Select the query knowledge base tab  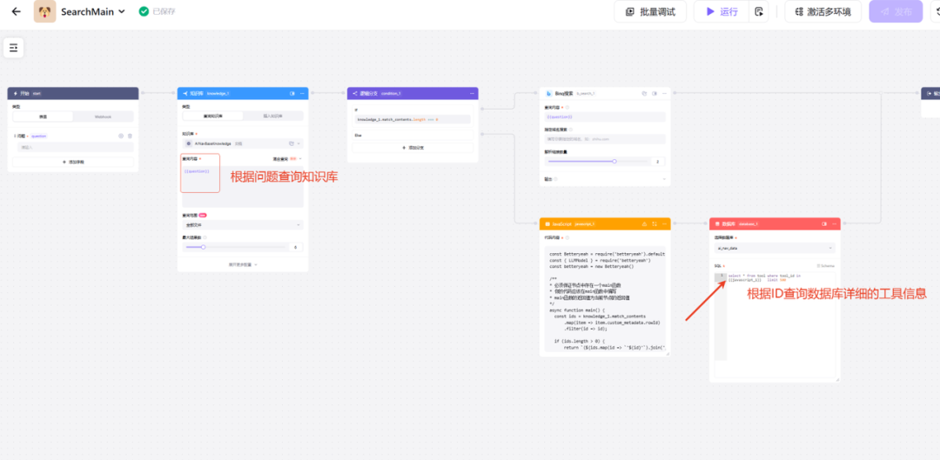pos(212,117)
